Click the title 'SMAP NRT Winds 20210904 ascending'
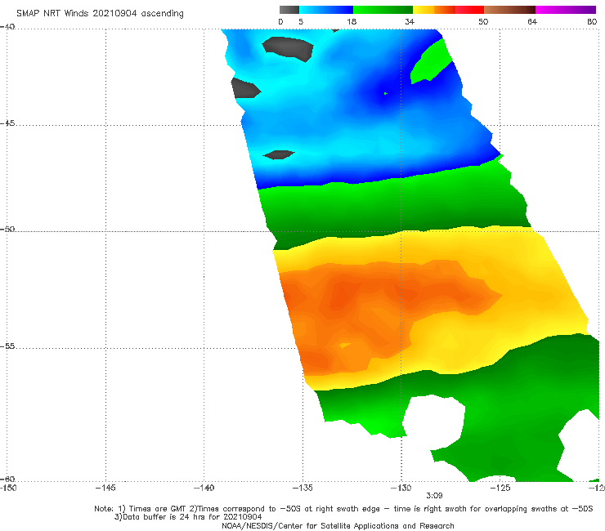The width and height of the screenshot is (605, 531). click(100, 13)
